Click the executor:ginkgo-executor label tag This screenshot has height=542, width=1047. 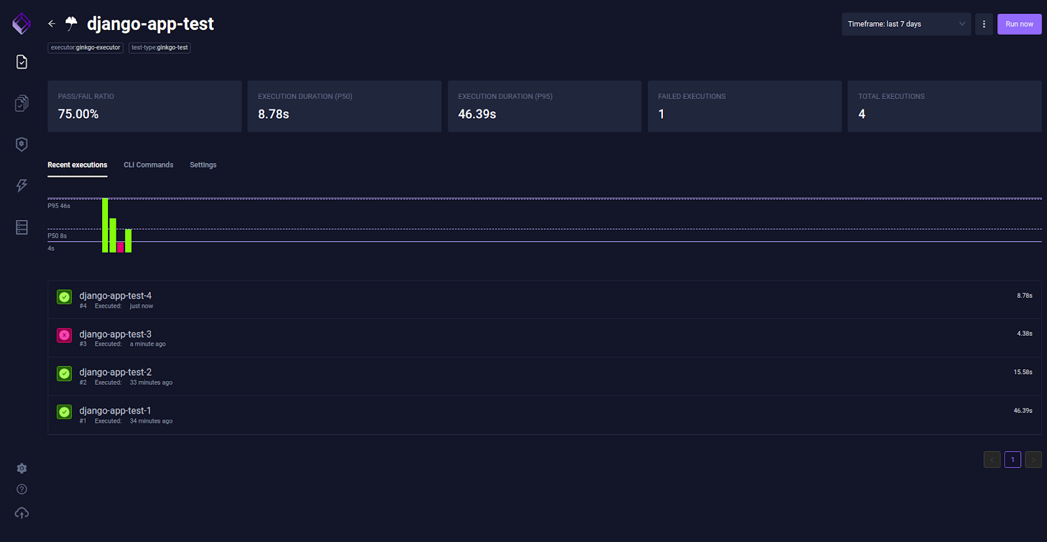click(86, 48)
